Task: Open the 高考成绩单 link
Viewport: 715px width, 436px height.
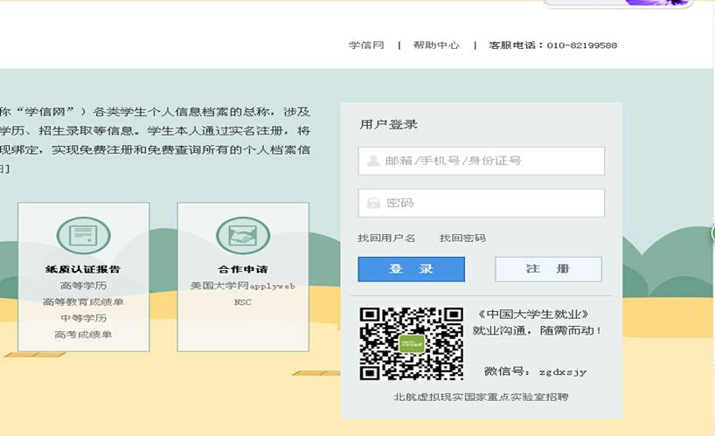Action: point(83,335)
